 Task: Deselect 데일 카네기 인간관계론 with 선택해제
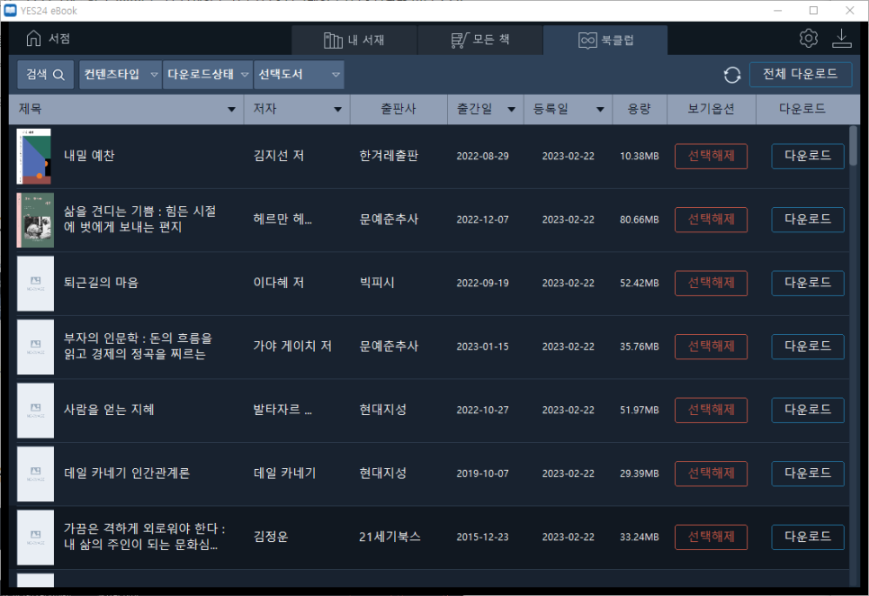[711, 474]
